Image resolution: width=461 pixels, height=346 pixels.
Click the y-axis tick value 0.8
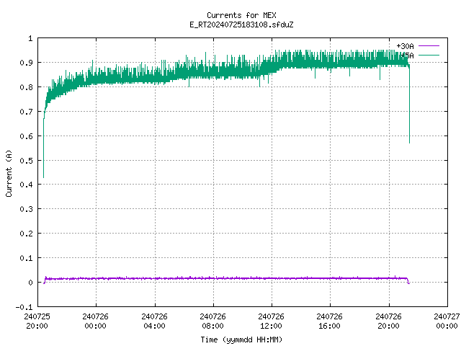pos(26,87)
